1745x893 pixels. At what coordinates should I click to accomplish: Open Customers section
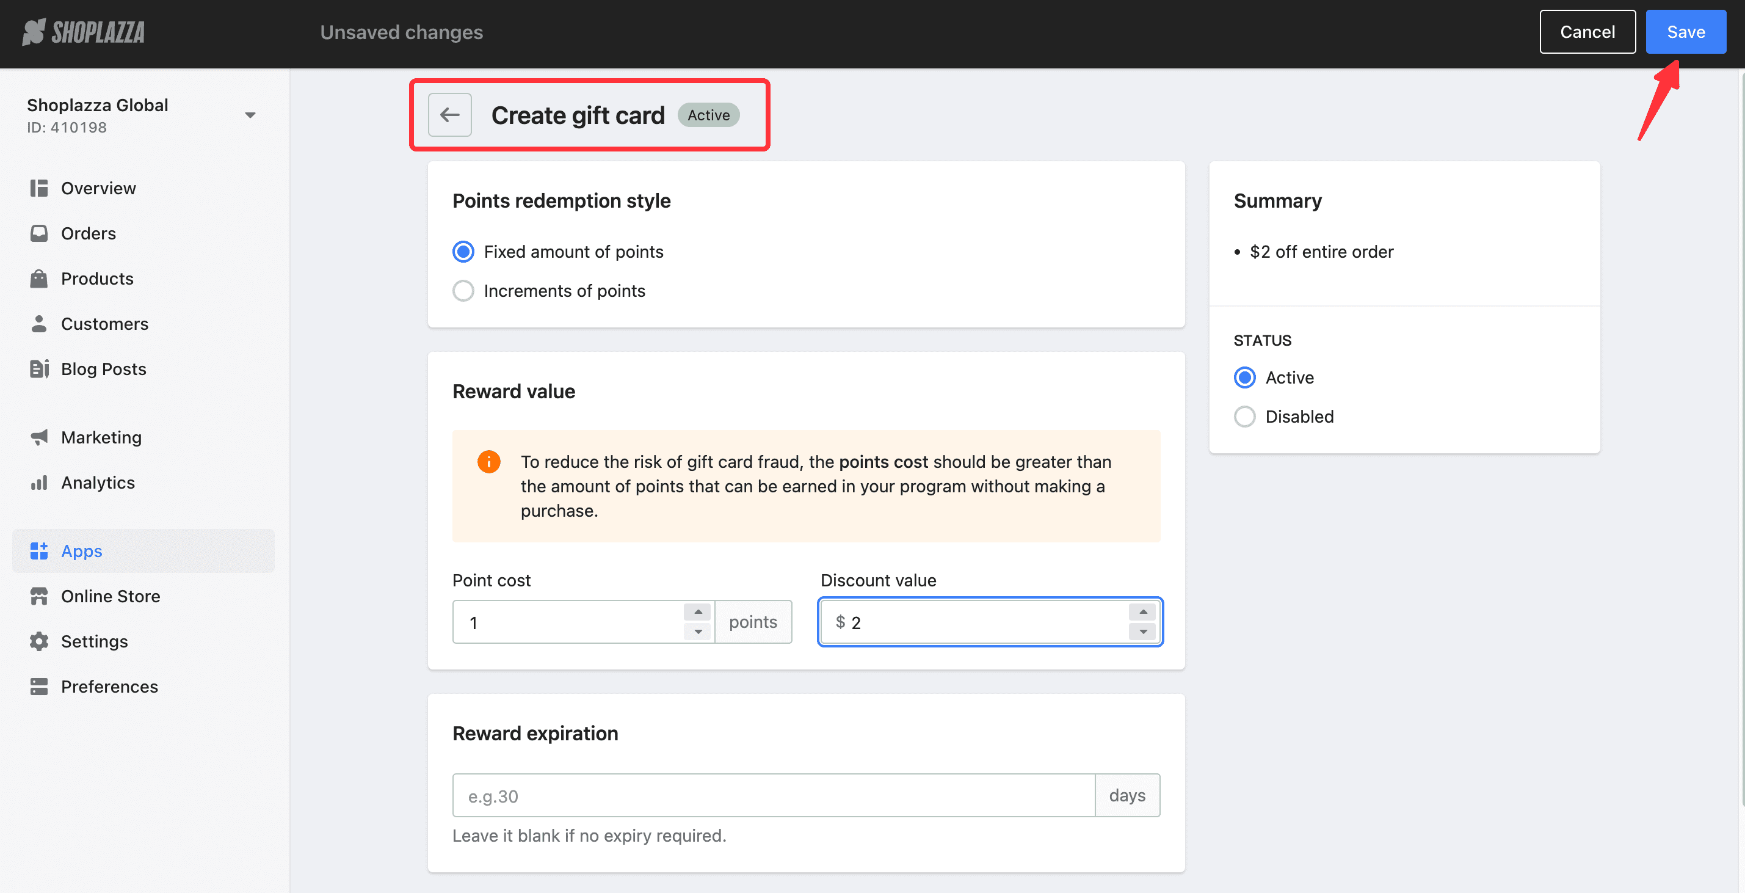[x=143, y=324]
